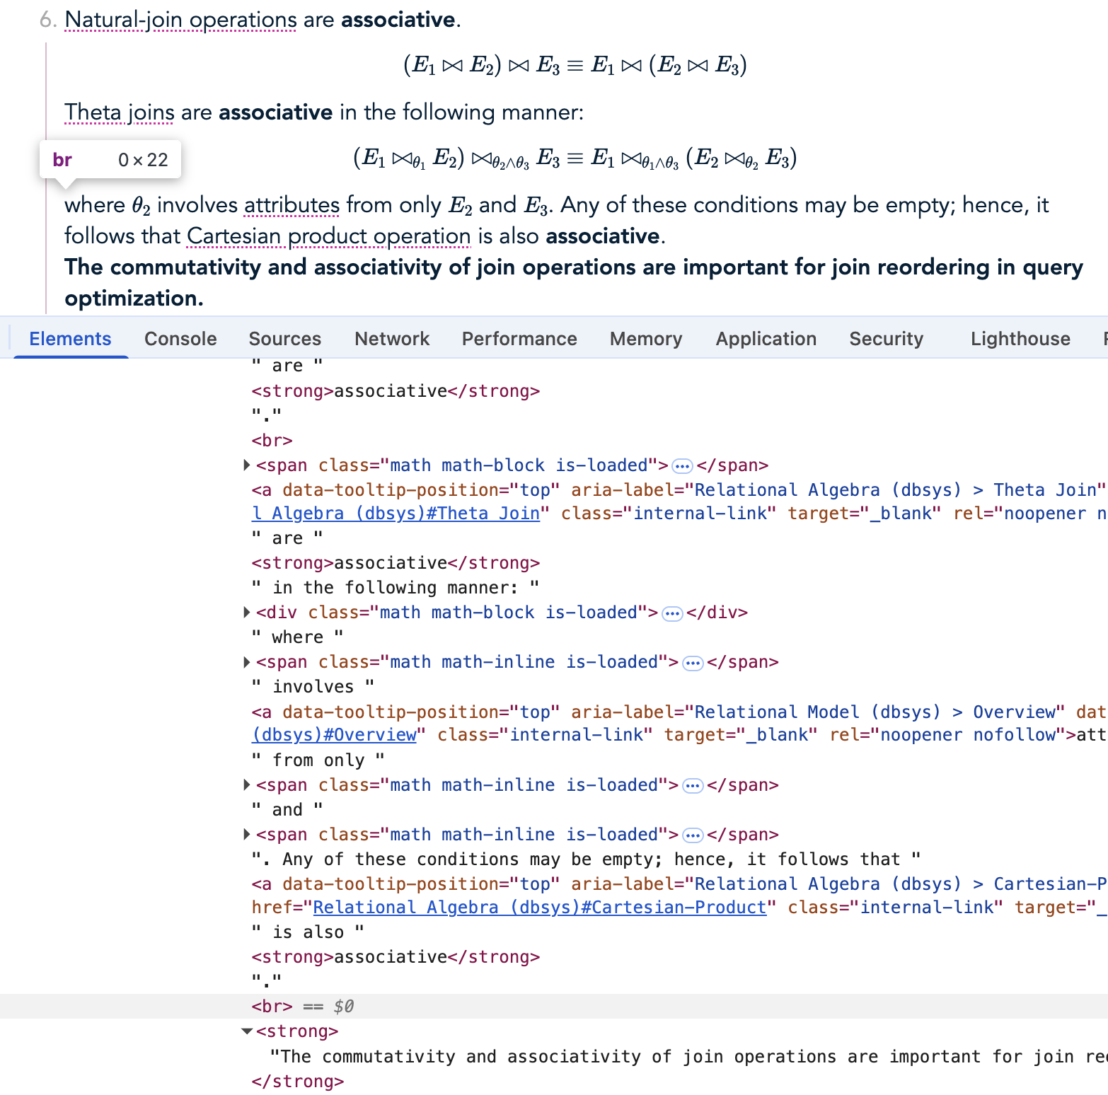The width and height of the screenshot is (1108, 1095).
Task: Open the Natural-join operations link
Action: tap(180, 20)
